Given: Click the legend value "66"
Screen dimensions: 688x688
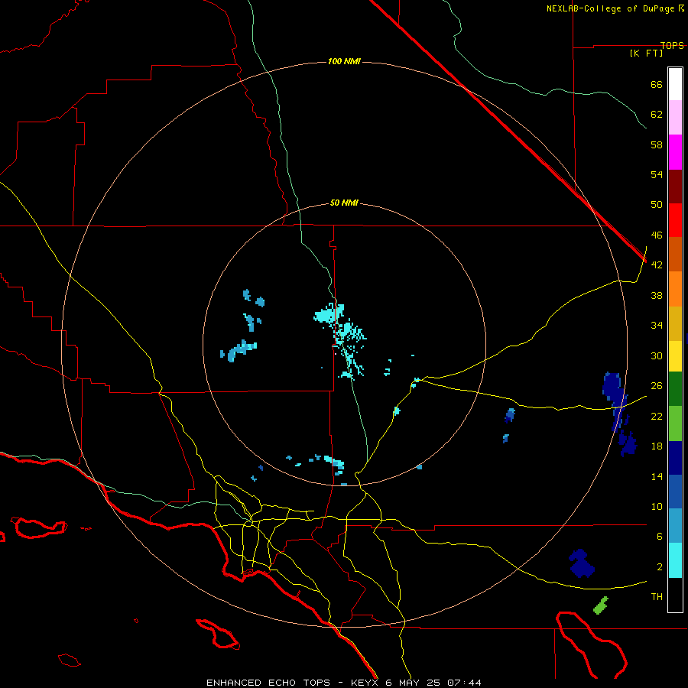Looking at the screenshot, I should coord(657,85).
